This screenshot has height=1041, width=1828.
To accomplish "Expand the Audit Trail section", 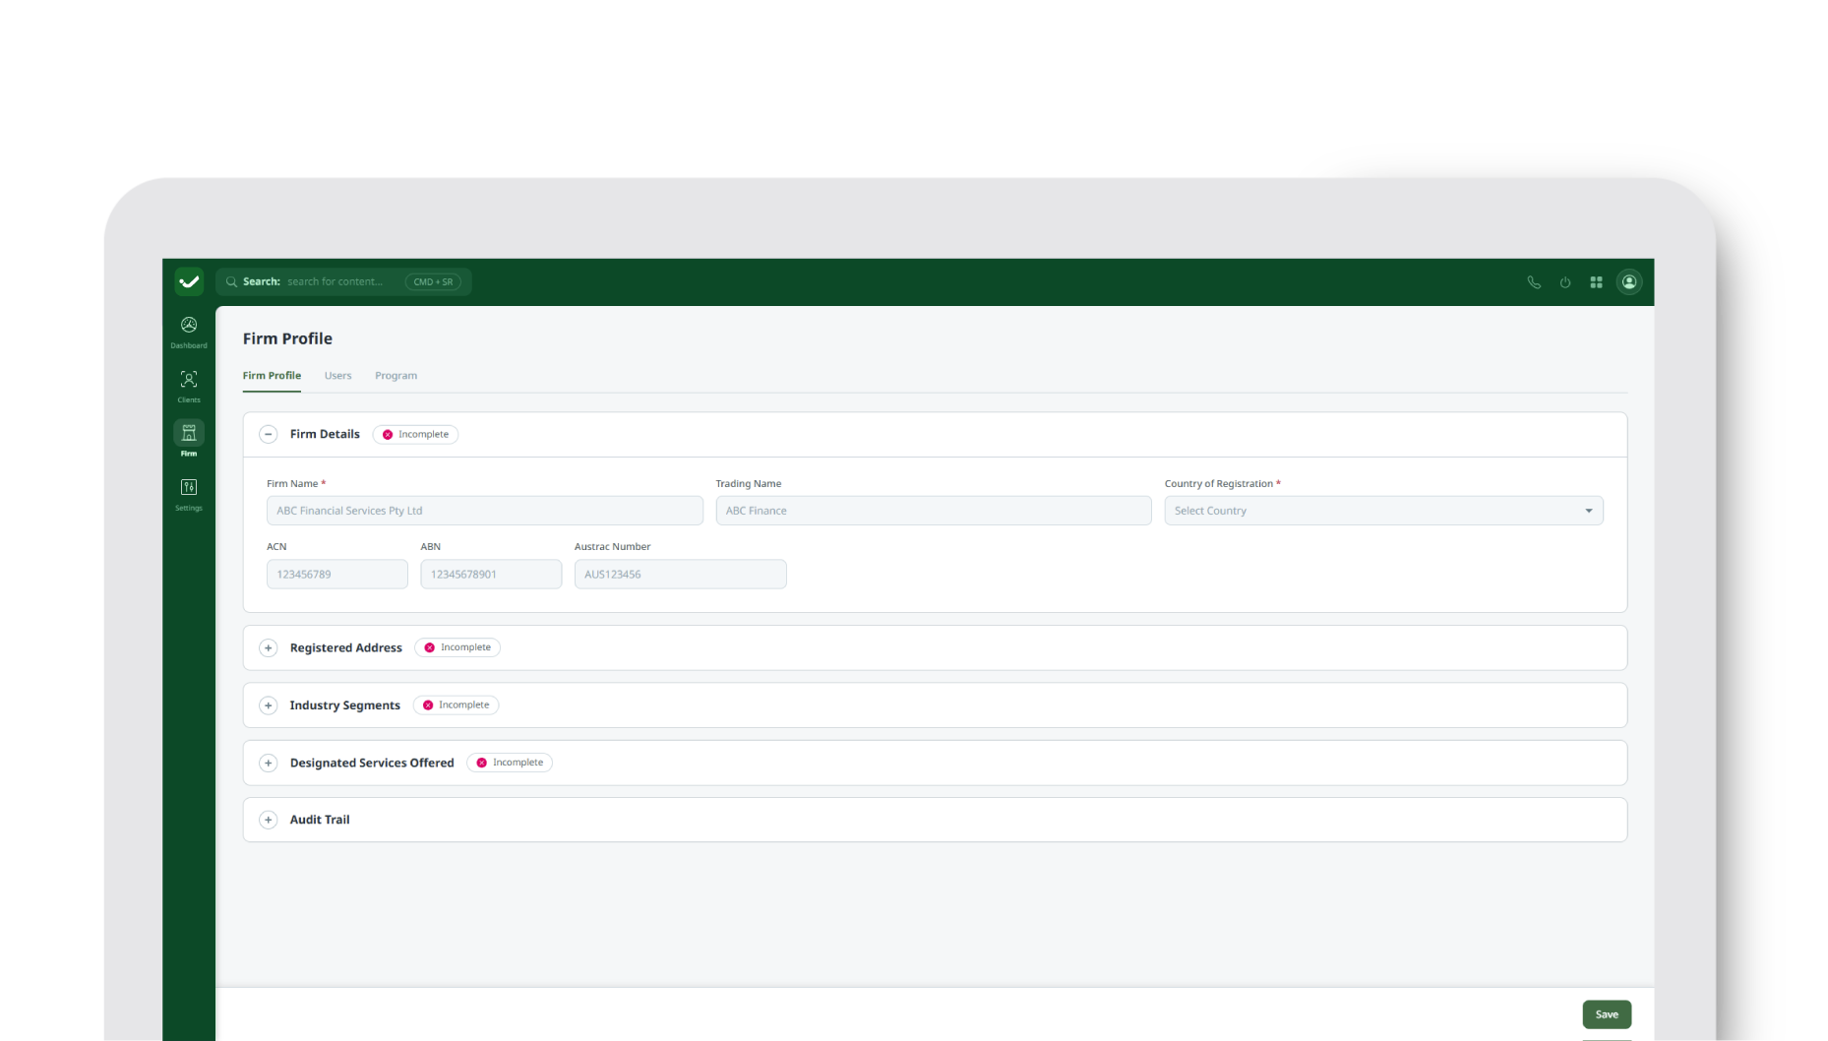I will coord(268,821).
